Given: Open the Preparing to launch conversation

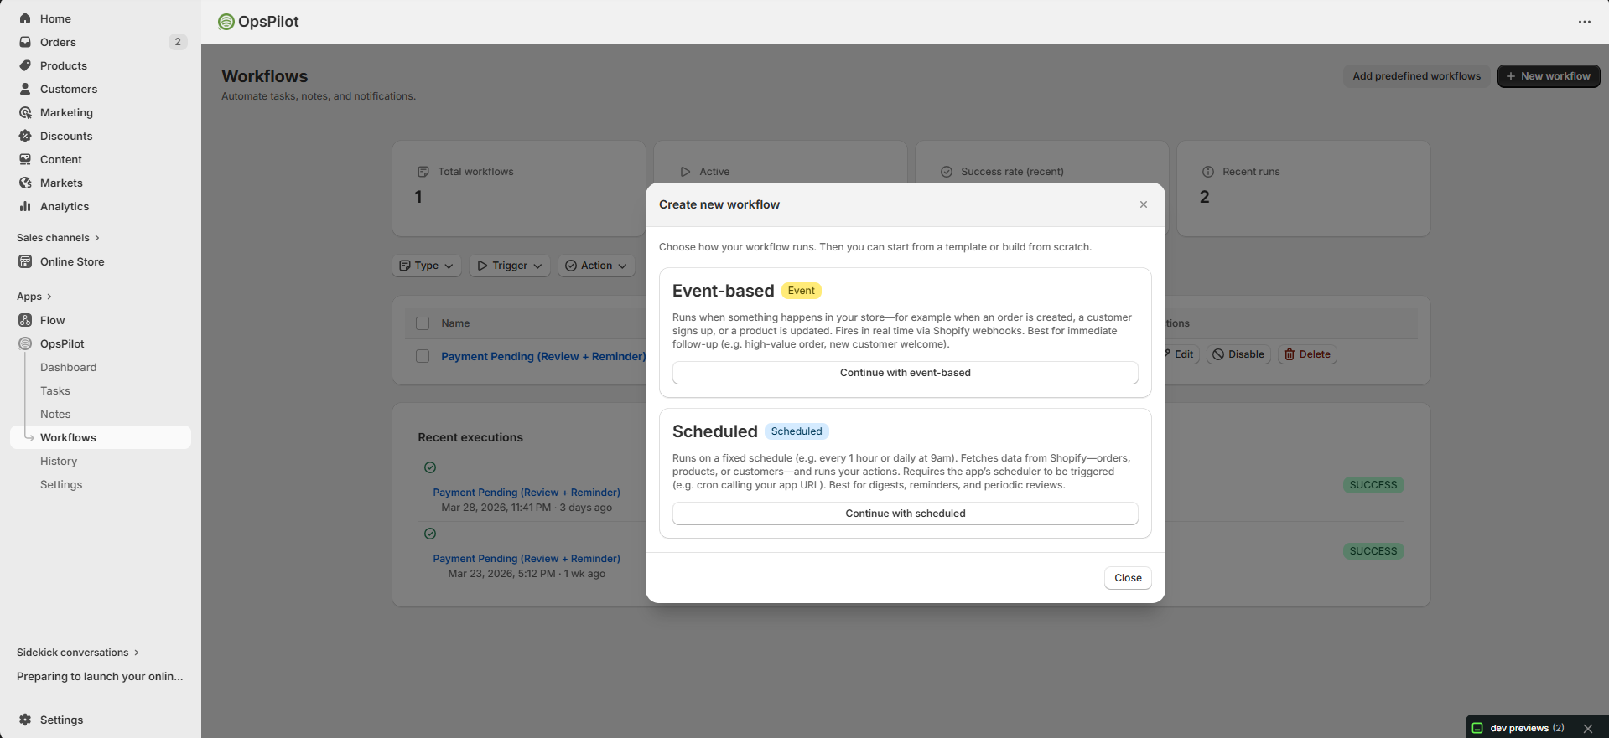Looking at the screenshot, I should tap(100, 677).
